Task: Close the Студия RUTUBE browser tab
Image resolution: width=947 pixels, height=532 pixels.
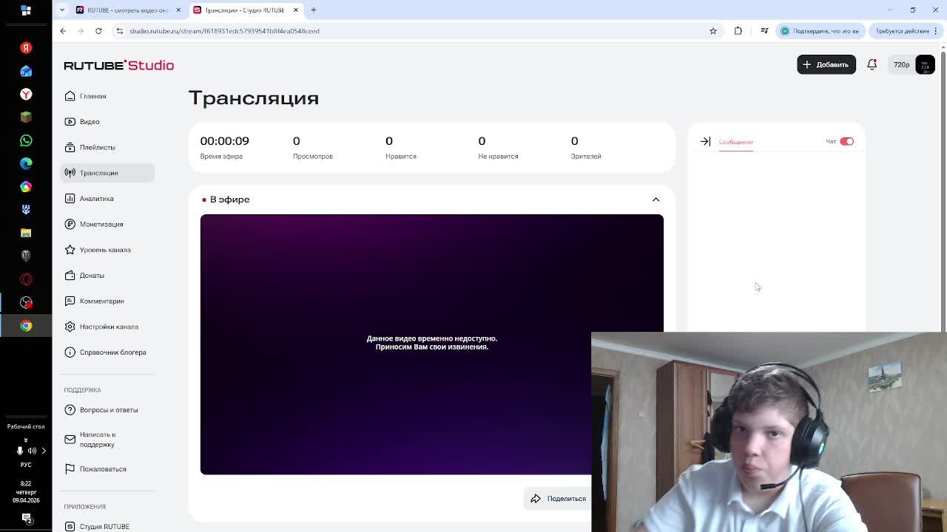Action: tap(296, 10)
